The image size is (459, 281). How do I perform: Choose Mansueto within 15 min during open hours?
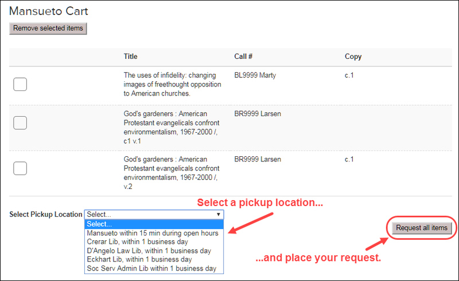(153, 233)
